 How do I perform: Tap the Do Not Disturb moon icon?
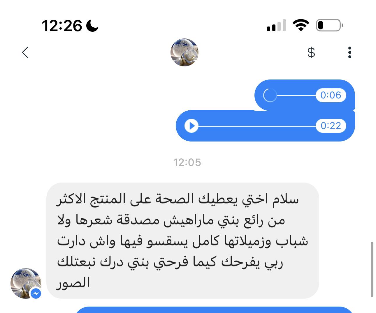[x=92, y=26]
